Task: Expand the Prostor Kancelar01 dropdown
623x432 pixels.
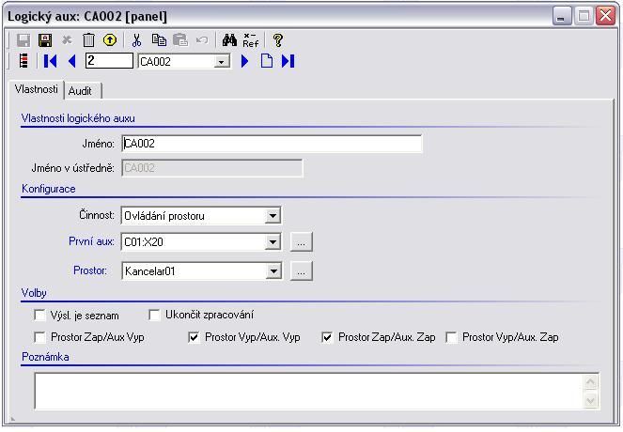Action: (x=273, y=271)
